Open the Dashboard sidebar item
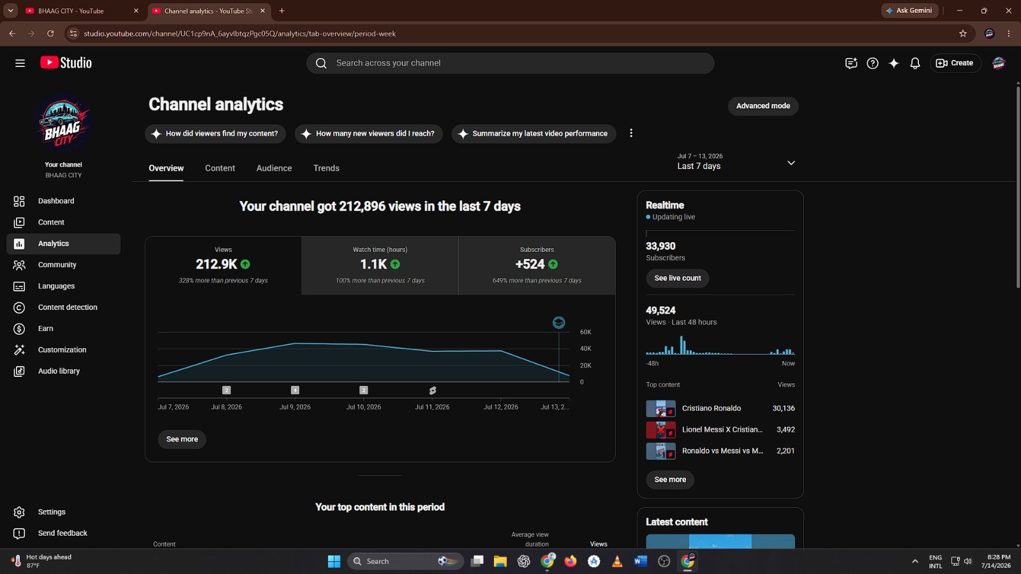This screenshot has width=1021, height=574. [63, 201]
